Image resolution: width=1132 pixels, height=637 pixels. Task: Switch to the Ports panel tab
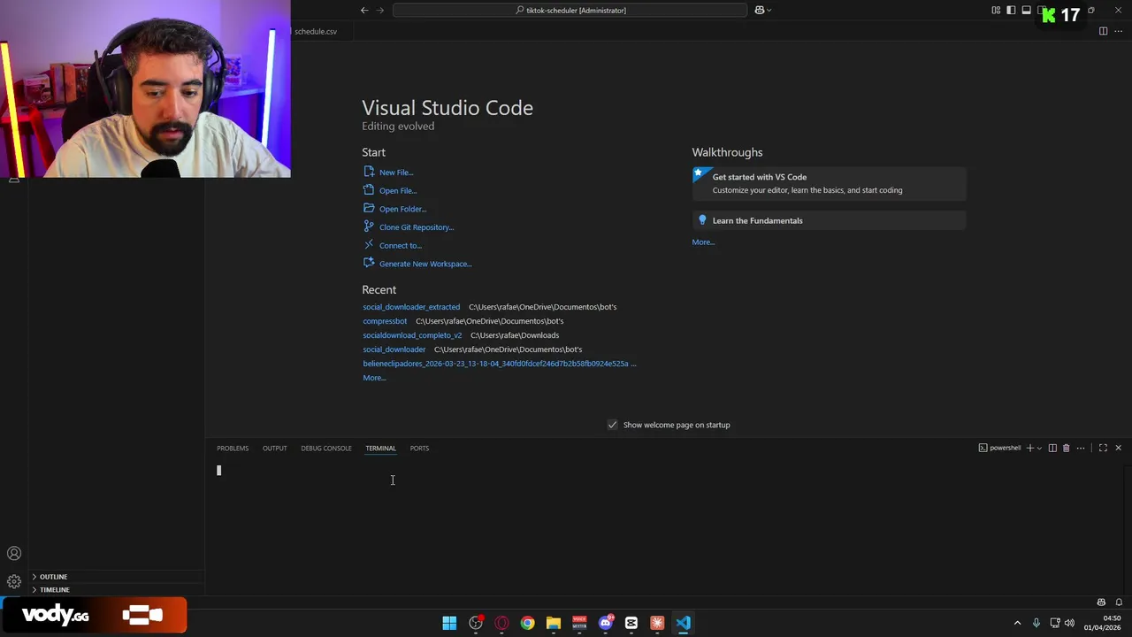click(419, 448)
